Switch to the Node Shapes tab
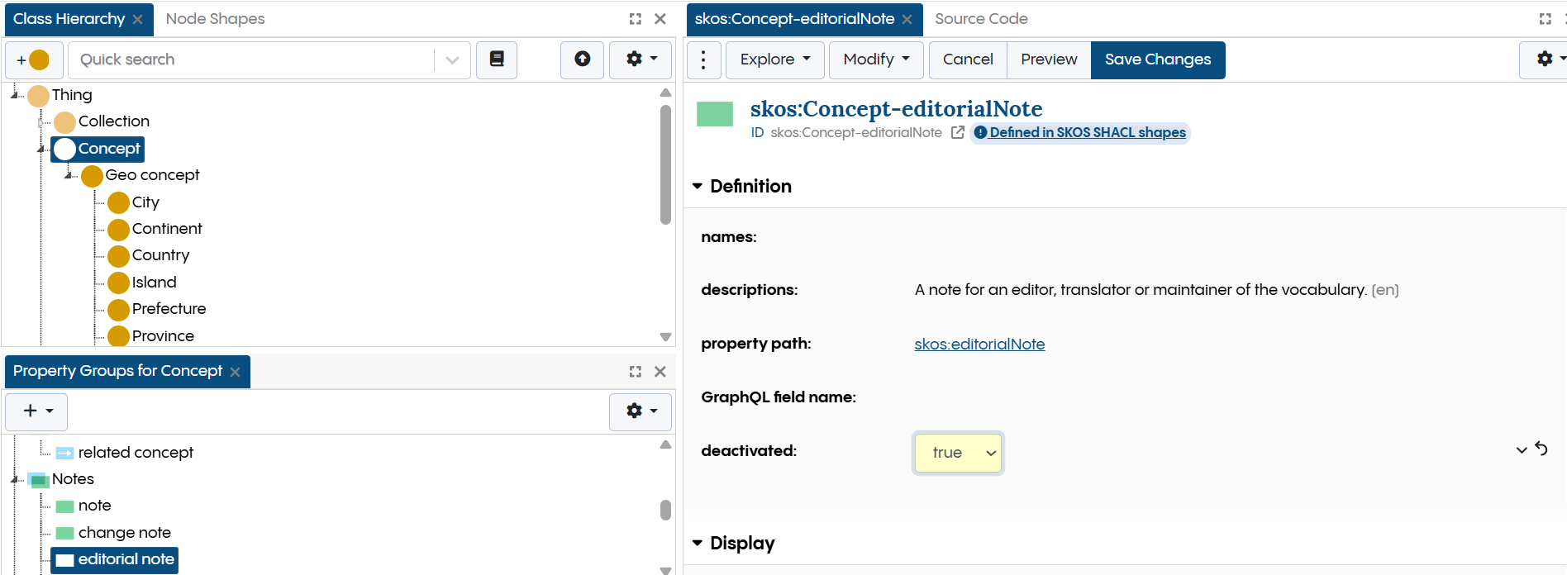Screen dimensions: 1567x575 tap(215, 19)
